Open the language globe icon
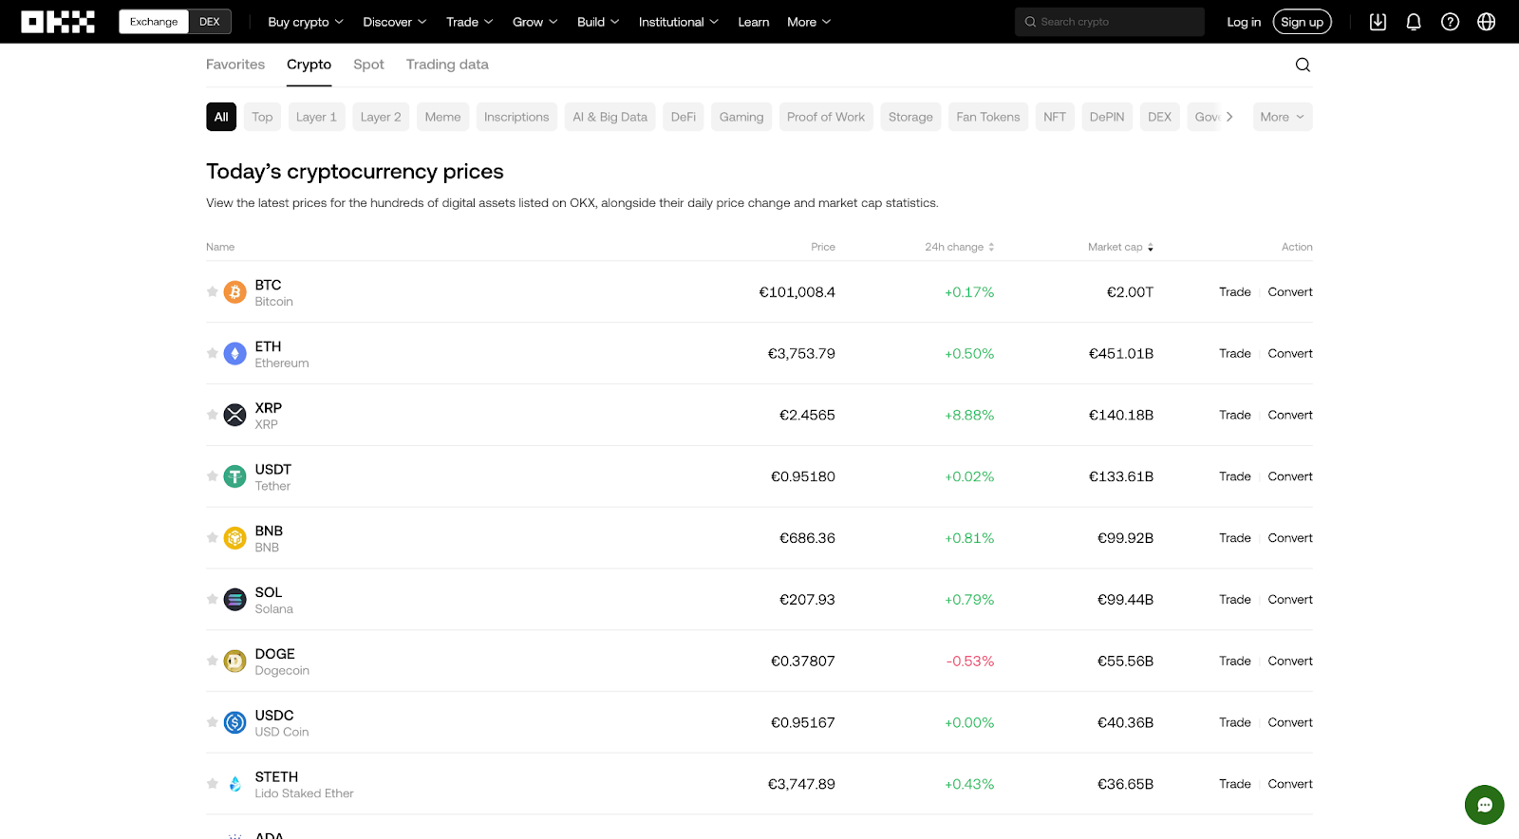The image size is (1519, 839). point(1486,22)
